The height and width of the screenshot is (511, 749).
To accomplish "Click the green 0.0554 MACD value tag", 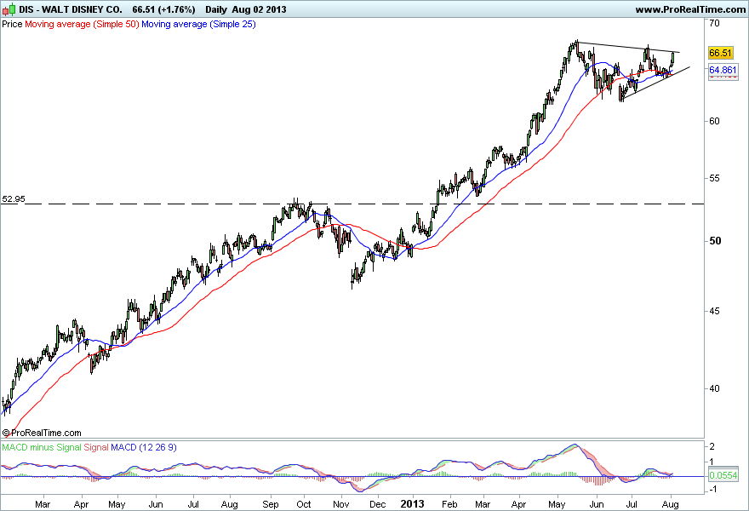I will point(723,475).
